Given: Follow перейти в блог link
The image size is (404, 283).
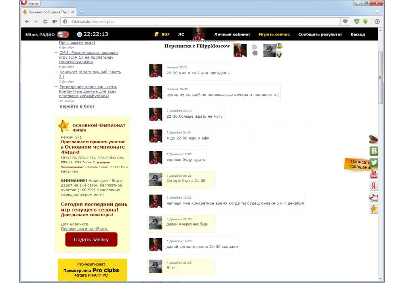Looking at the screenshot, I should point(77,106).
